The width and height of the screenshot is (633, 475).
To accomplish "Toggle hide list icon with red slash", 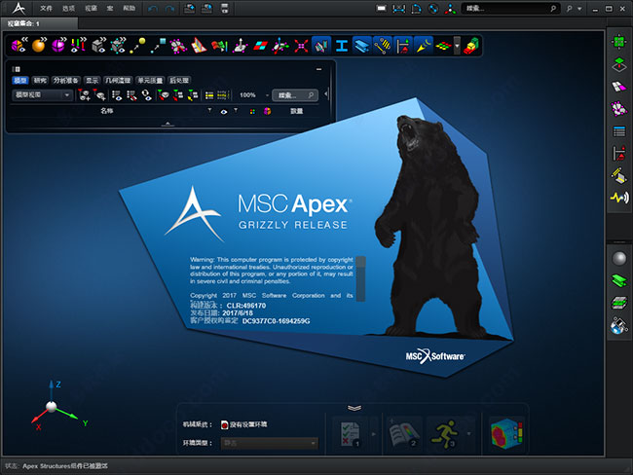I will 131,95.
